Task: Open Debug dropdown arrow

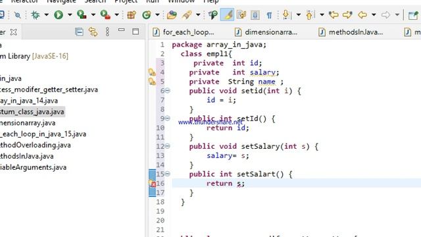Action: 46,14
